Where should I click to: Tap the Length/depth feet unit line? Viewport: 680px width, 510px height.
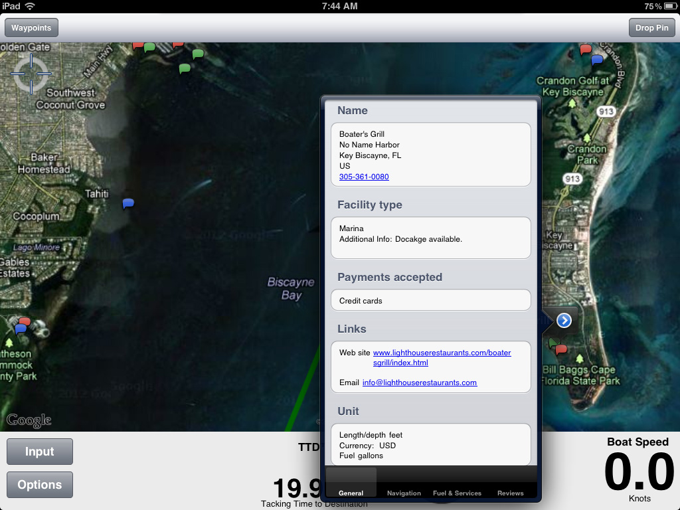tap(371, 435)
